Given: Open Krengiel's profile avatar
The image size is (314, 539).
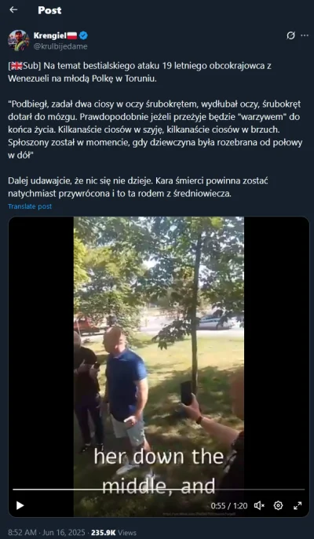Looking at the screenshot, I should pos(19,40).
